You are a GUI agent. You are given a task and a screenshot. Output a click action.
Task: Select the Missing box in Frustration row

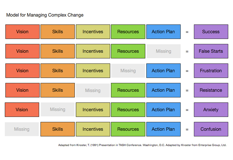[x=128, y=71]
